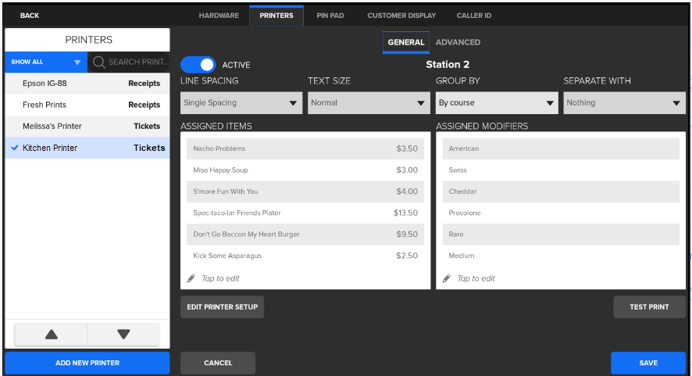Viewport: 692px width, 376px height.
Task: Open the Line Spacing dropdown
Action: pos(241,102)
